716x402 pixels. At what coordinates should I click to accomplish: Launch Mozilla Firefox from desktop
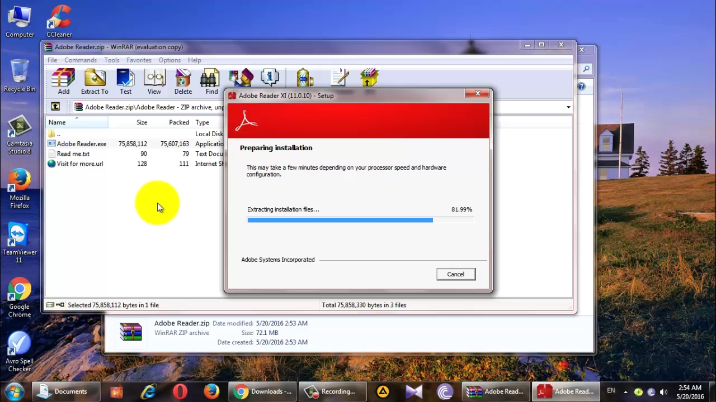coord(20,189)
